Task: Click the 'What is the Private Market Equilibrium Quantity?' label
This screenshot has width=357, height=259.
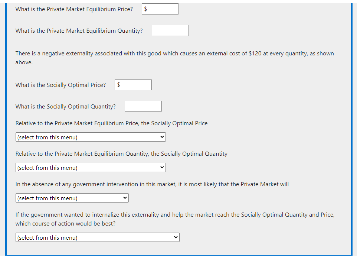Action: click(79, 31)
